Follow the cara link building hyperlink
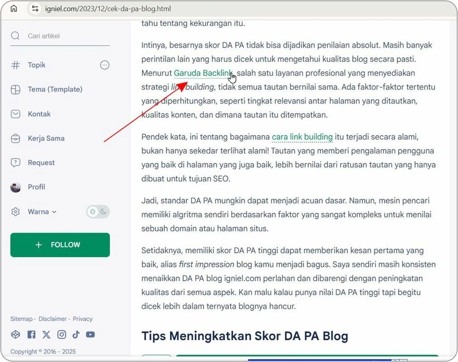 pos(302,137)
